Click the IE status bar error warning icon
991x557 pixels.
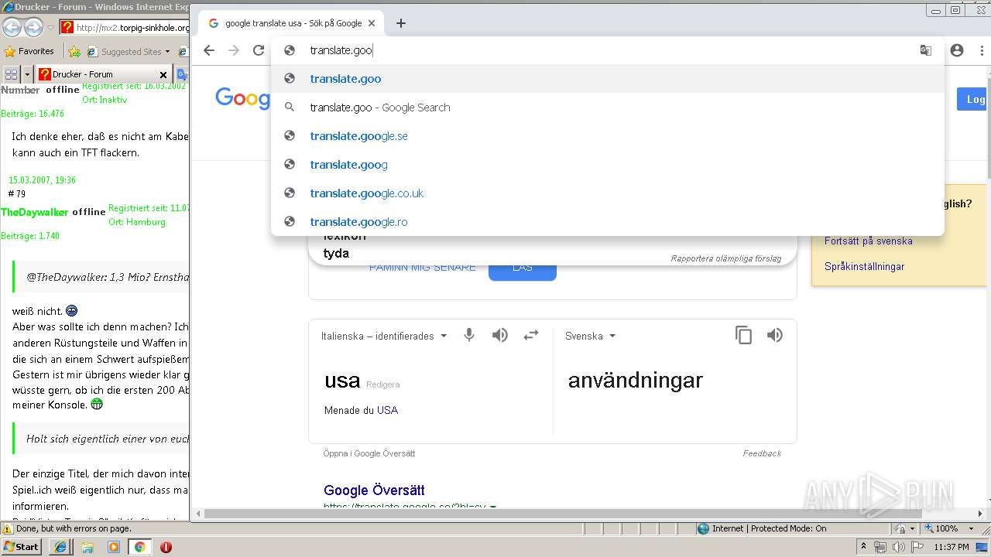tap(8, 528)
